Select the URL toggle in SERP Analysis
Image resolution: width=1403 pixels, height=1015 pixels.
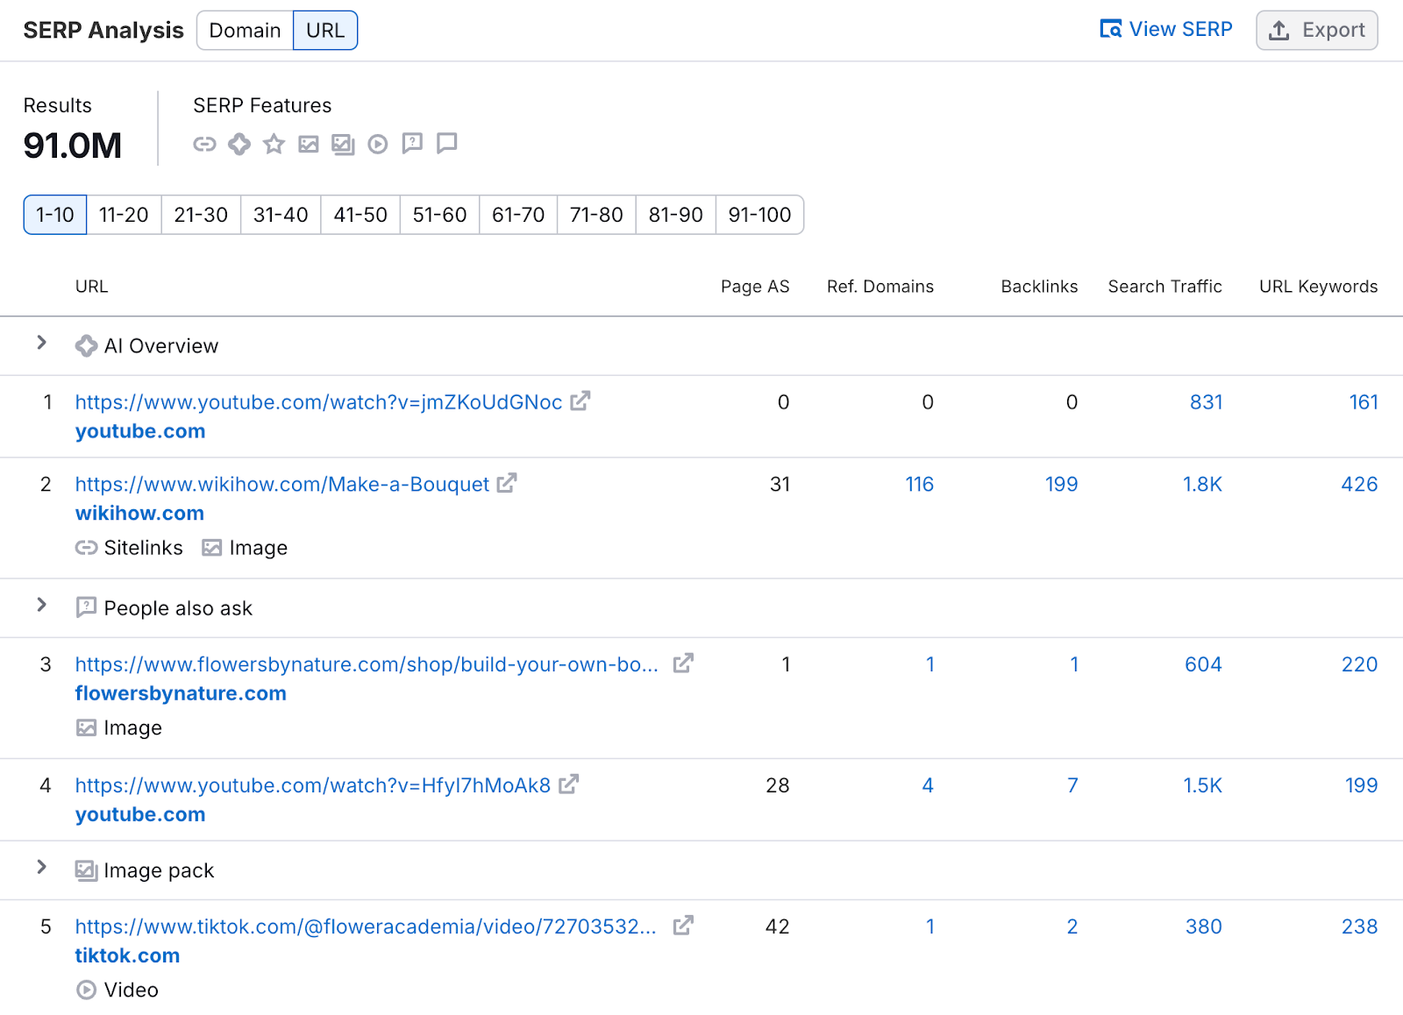pos(324,30)
